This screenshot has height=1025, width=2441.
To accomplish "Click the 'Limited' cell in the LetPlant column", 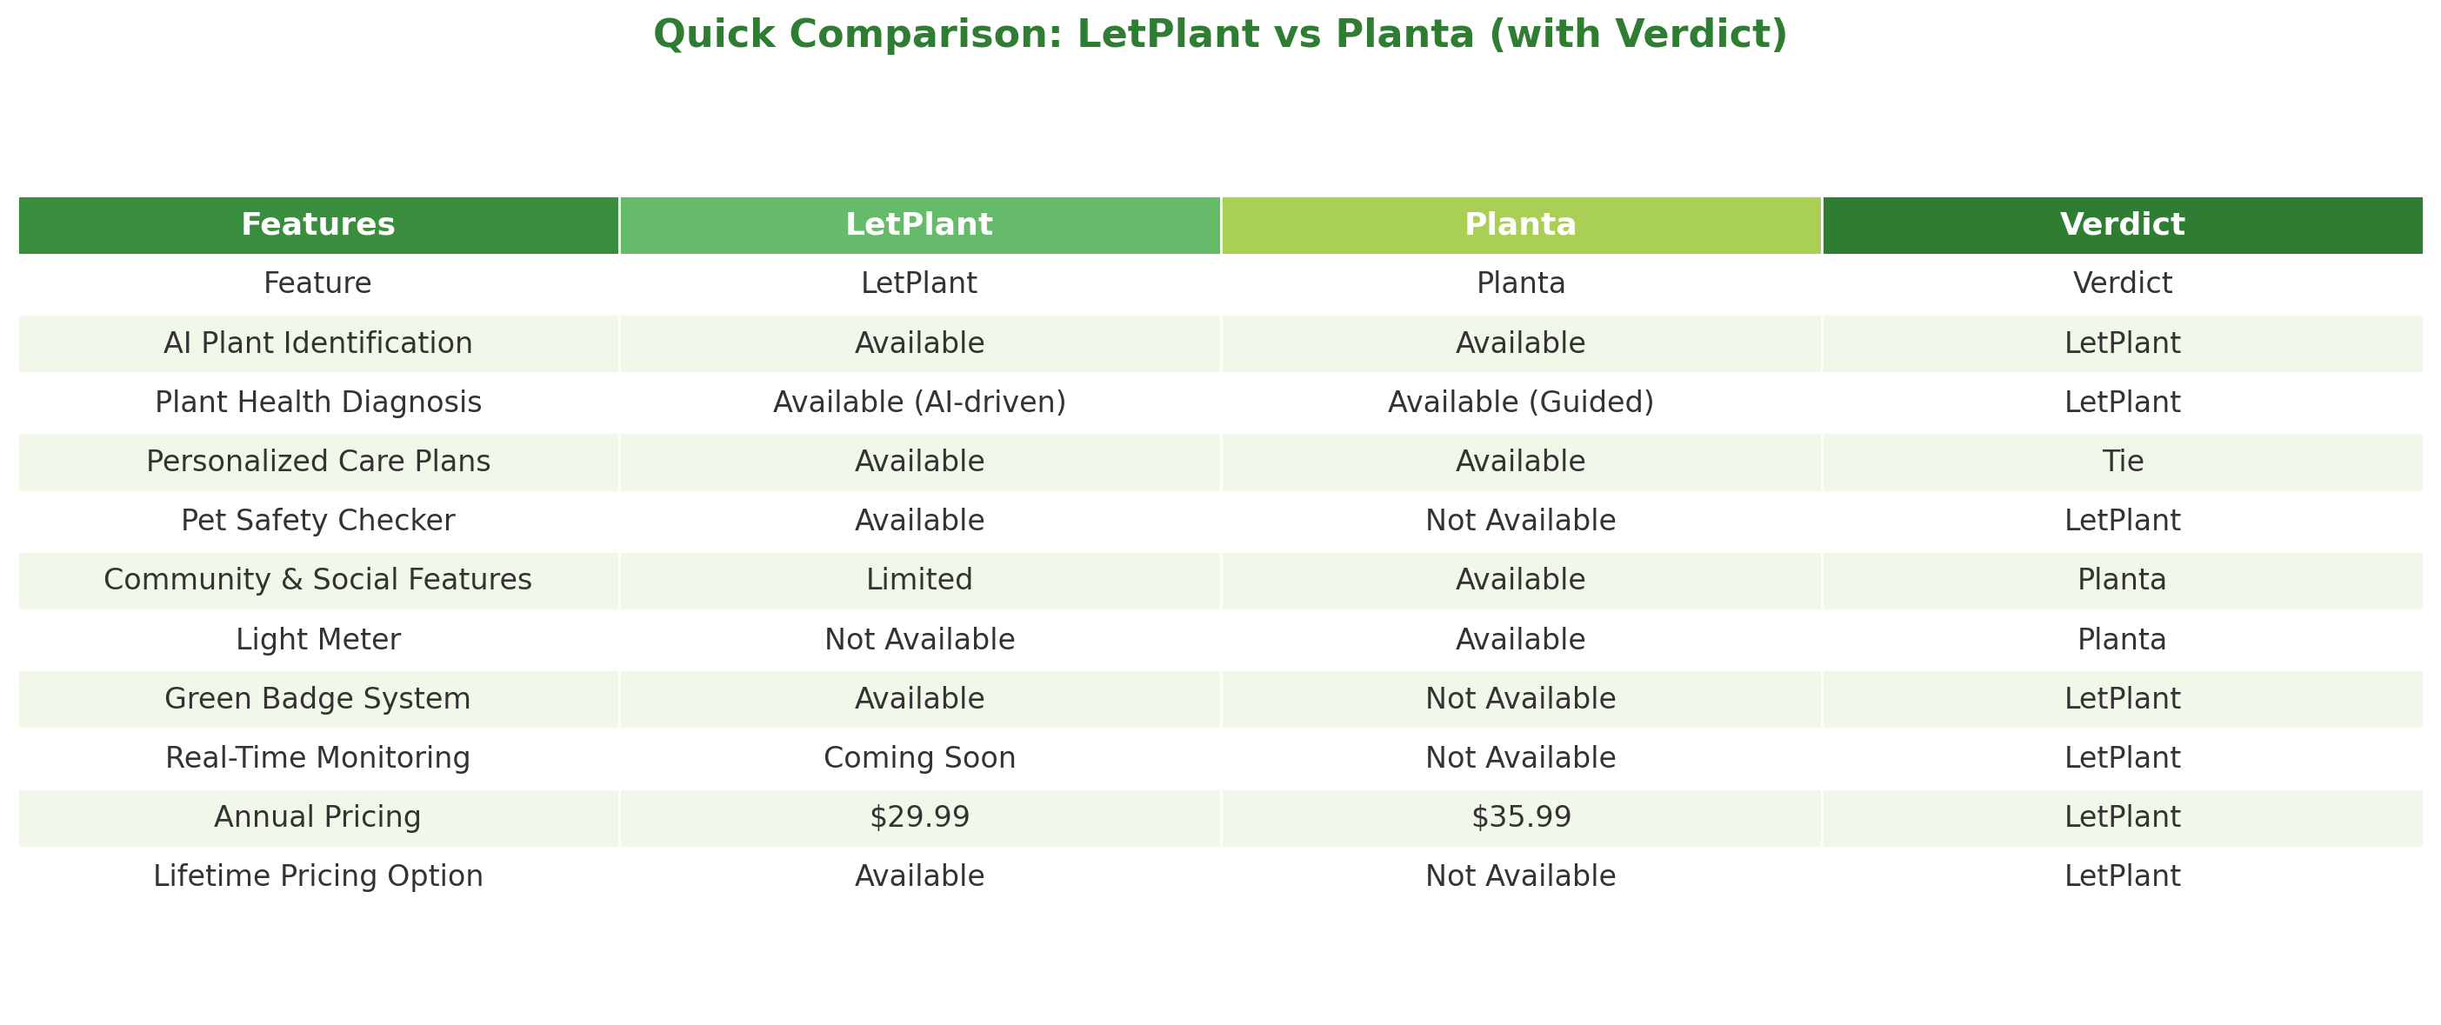I will tap(919, 580).
